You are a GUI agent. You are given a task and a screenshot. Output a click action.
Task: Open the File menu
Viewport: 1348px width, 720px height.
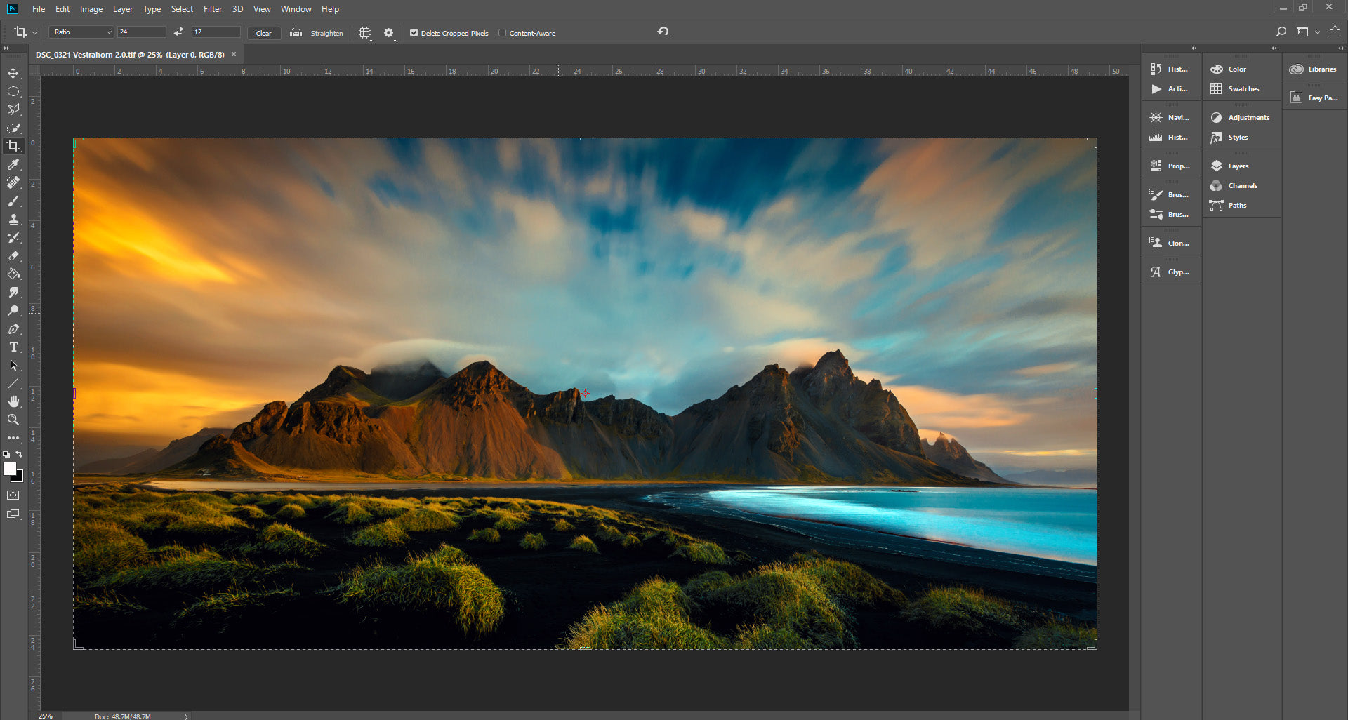click(x=39, y=9)
